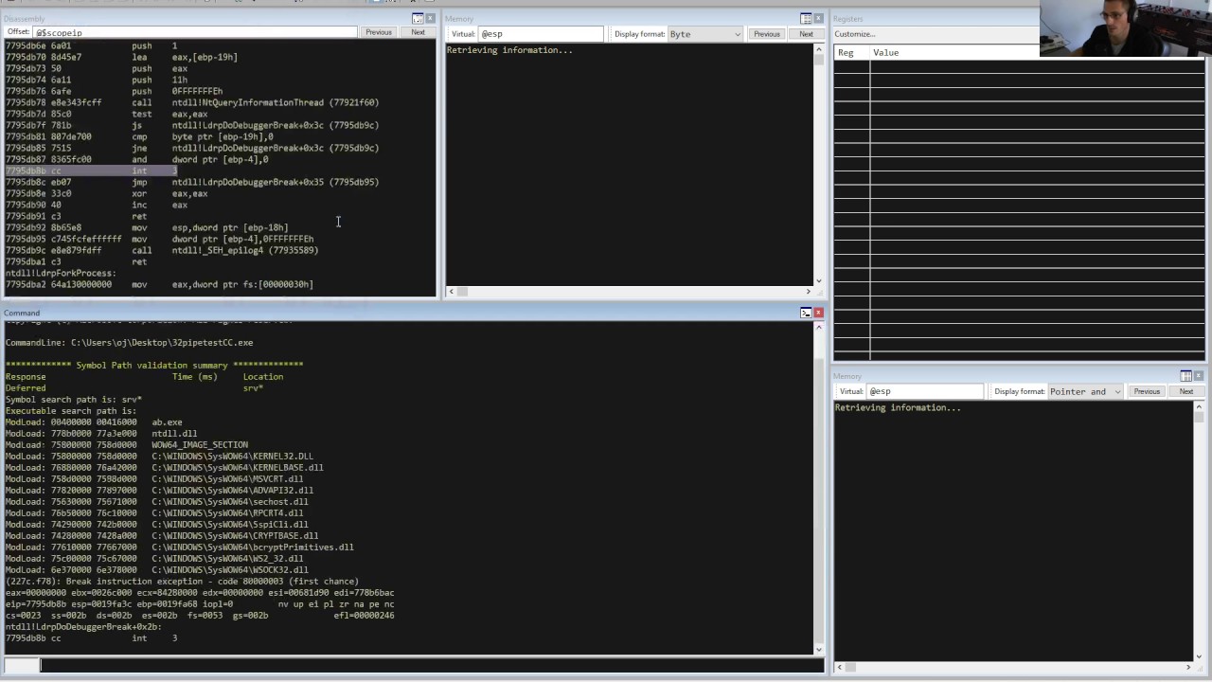
Task: Select the Symbol search path is: srv* line
Action: [74, 400]
